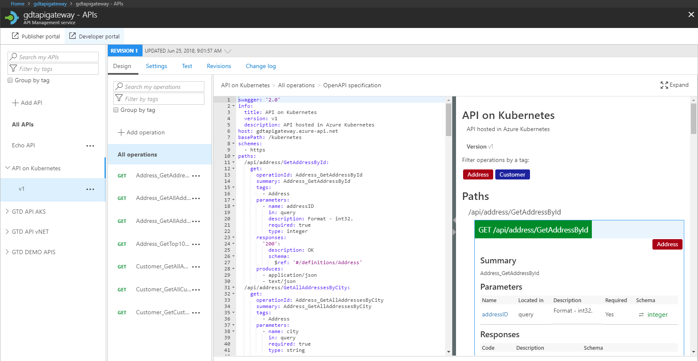Fold the paths block at line 10
698x361 pixels.
pos(233,156)
